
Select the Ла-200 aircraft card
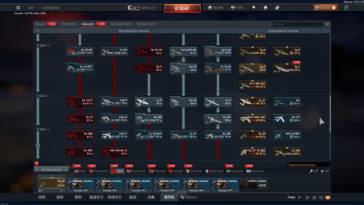[x=149, y=119]
